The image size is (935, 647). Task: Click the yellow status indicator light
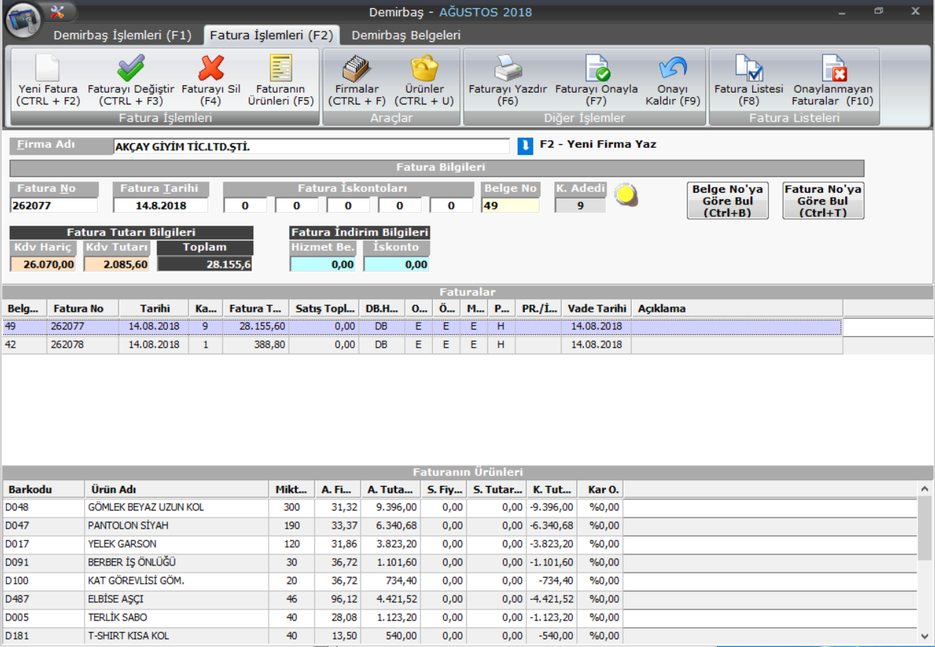point(627,195)
